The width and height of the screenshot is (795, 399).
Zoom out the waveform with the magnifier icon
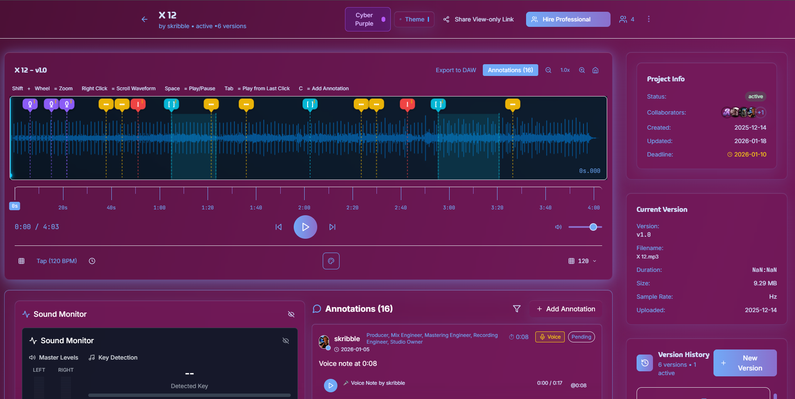[x=548, y=70]
